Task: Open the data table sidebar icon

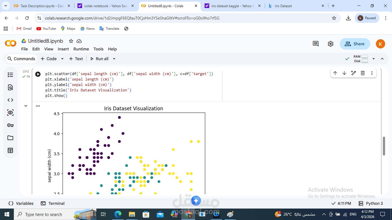Action: 10,150
